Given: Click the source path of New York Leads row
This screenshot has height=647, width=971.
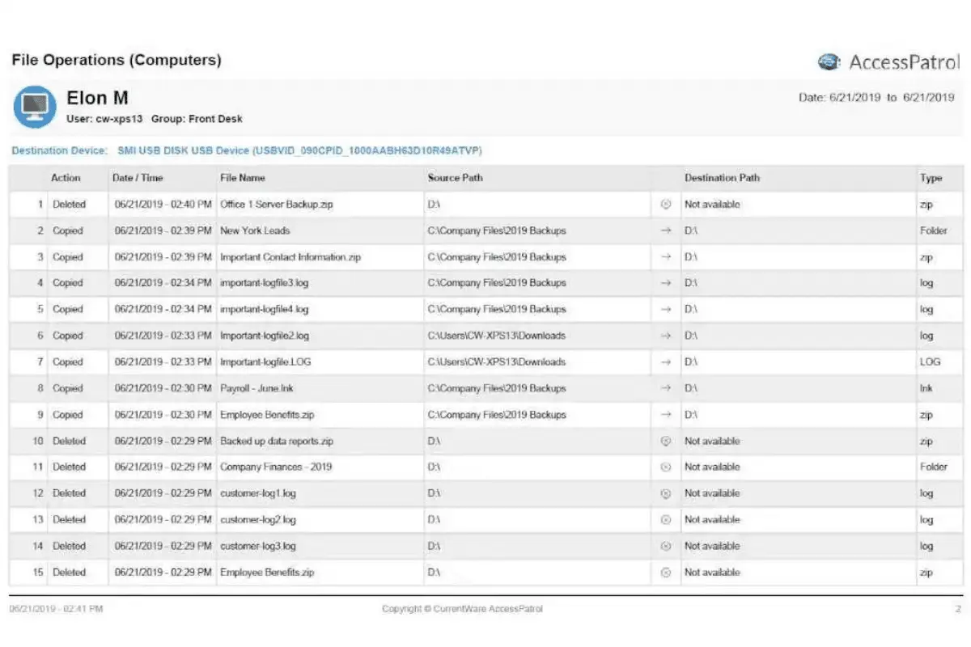Looking at the screenshot, I should 496,230.
